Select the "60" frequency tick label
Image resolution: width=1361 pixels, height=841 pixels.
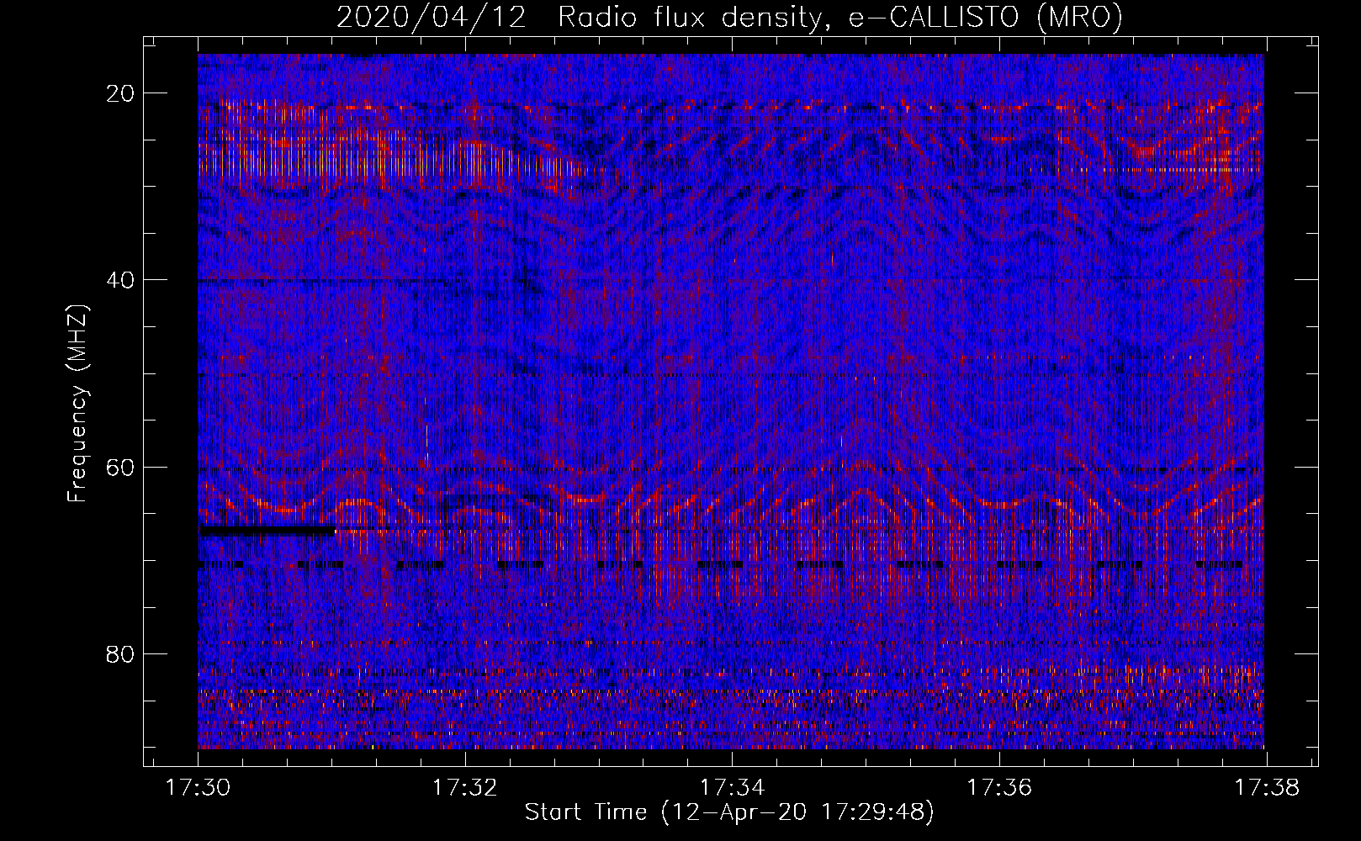(121, 467)
